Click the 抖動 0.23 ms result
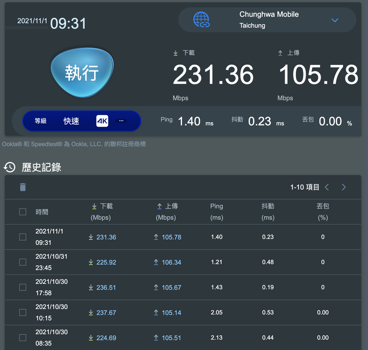This screenshot has width=368, height=350. pos(258,121)
